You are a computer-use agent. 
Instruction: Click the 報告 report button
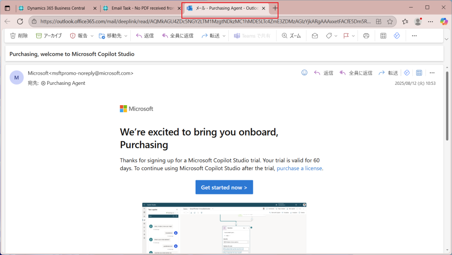click(79, 36)
